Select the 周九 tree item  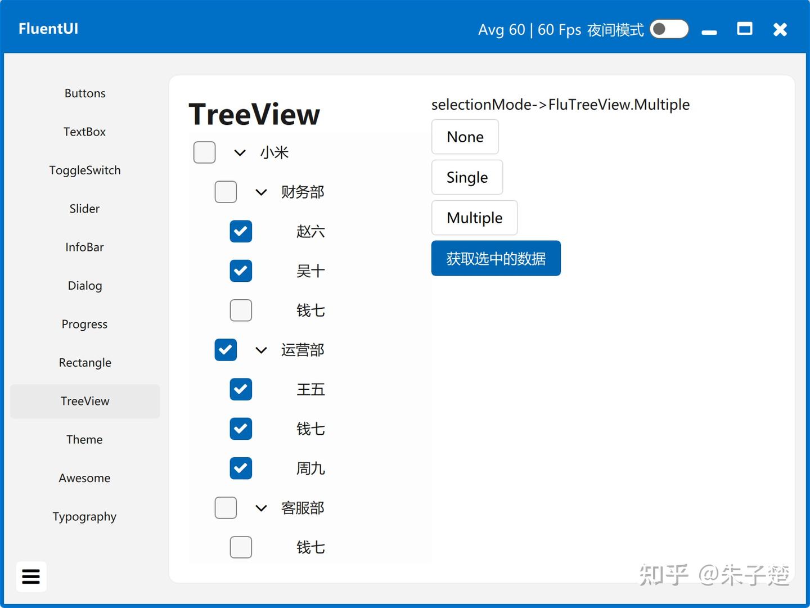(310, 468)
